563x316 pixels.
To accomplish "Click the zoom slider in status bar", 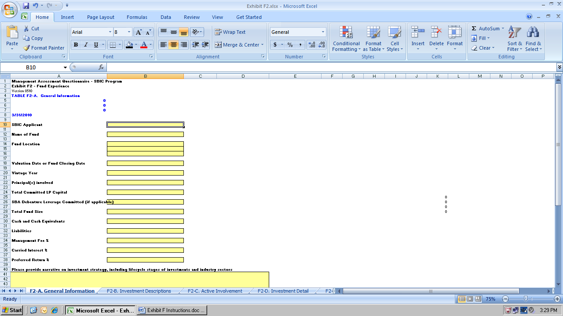I will coord(526,299).
